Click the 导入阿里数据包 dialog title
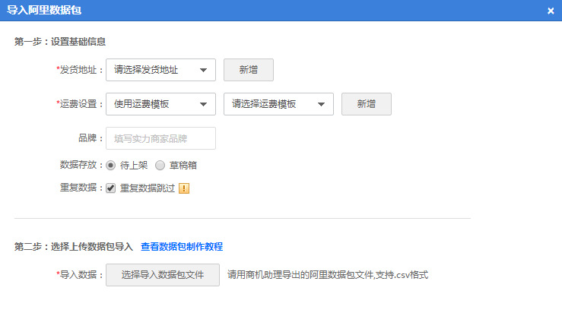The image size is (562, 316). 44,10
